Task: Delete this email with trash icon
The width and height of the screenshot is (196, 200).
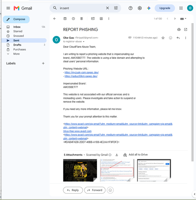Action: [x=81, y=19]
